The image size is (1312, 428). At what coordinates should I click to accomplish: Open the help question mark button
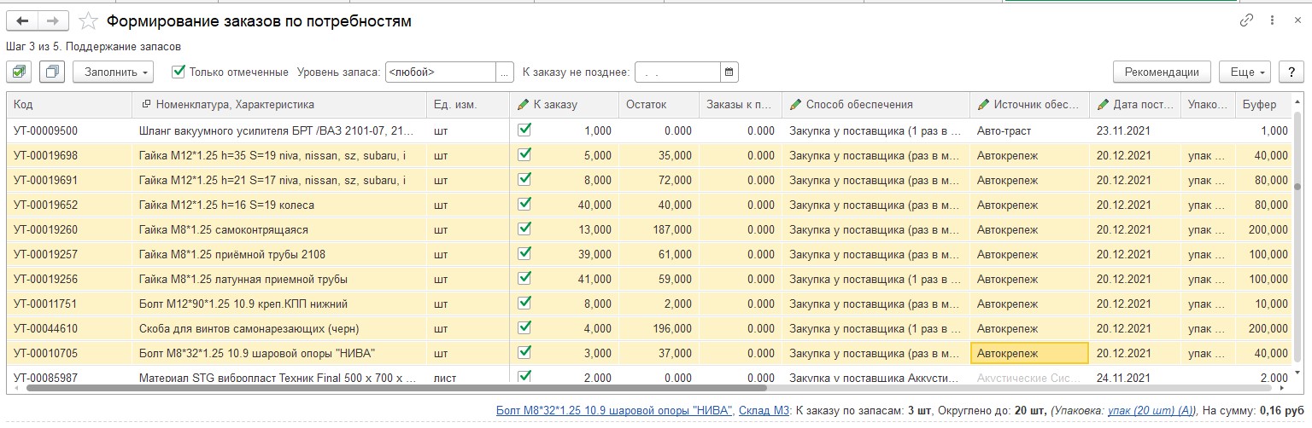click(1290, 72)
